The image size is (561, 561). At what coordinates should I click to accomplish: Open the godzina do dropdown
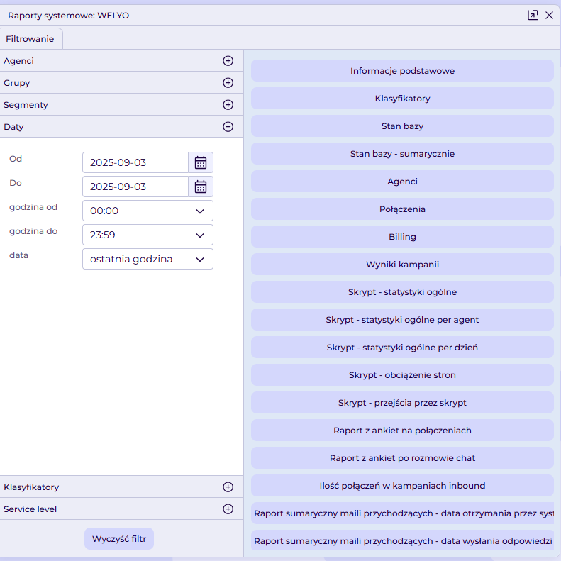(x=148, y=235)
